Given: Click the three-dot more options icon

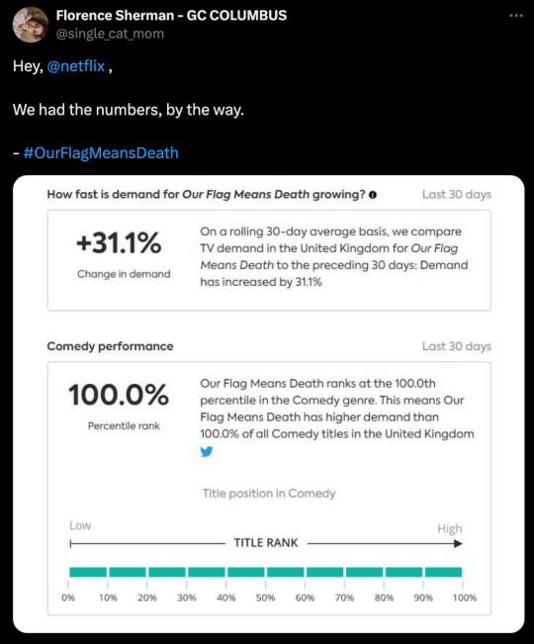Looking at the screenshot, I should [x=516, y=16].
